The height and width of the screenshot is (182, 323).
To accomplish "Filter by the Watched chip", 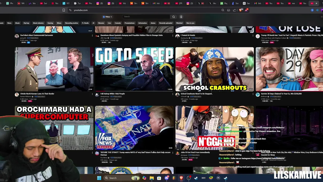I will pyautogui.click(x=179, y=23).
